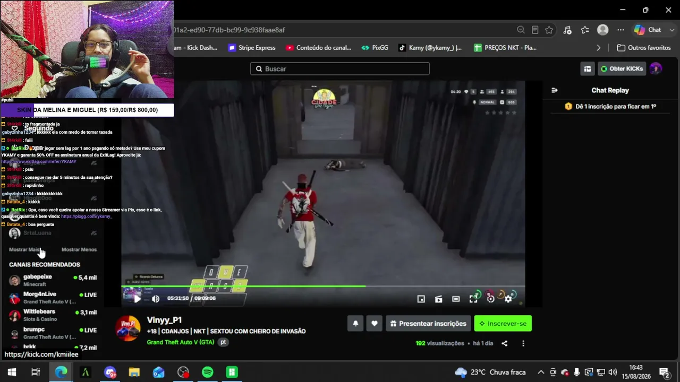
Task: Open the PREÇOS NKT bookmark
Action: point(505,48)
